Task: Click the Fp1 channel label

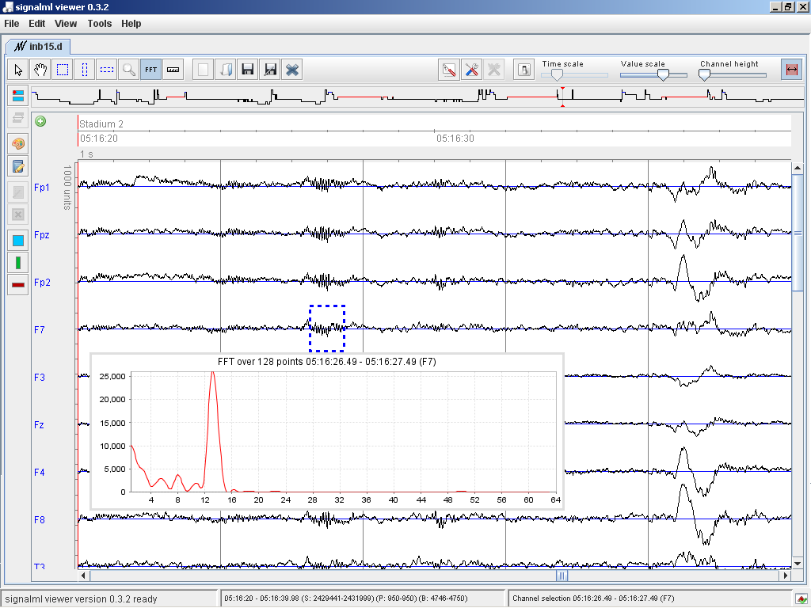Action: pyautogui.click(x=42, y=188)
